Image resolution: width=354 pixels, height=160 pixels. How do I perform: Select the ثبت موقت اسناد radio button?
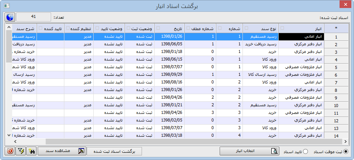click(x=345, y=152)
